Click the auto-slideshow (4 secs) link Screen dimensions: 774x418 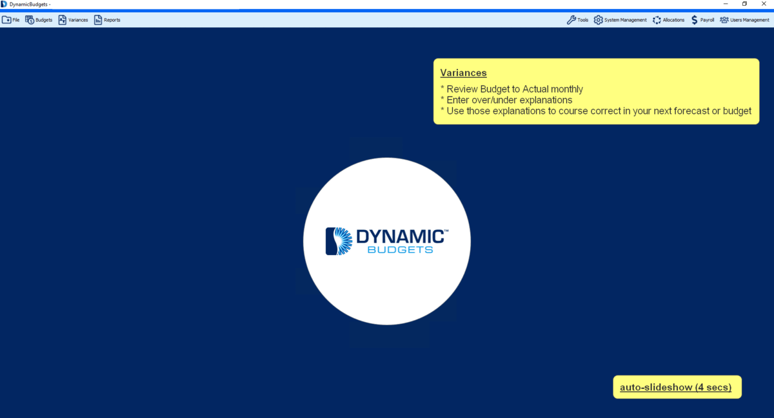point(675,387)
